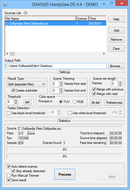
Task: Maximize the HandySaw window
Action: click(111, 3)
